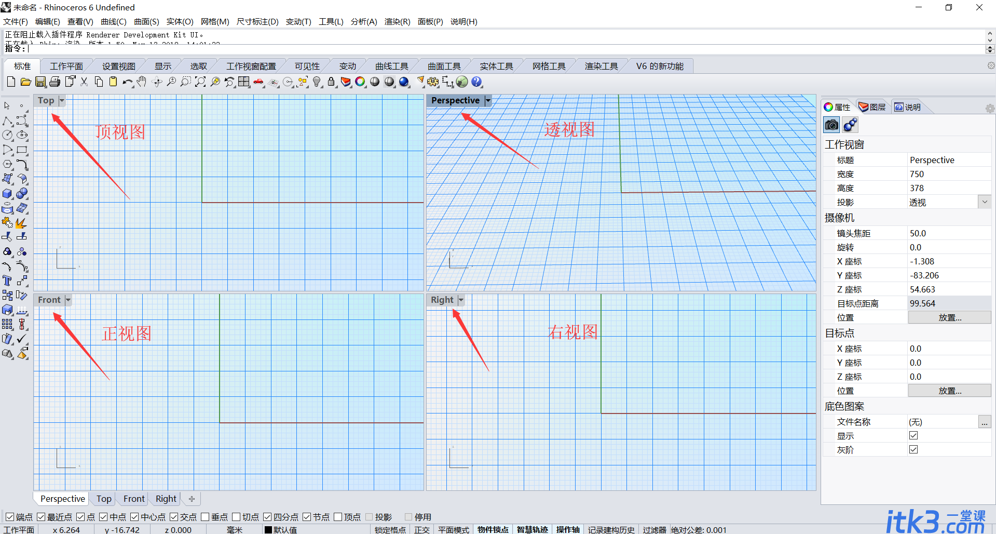Click the 目标点 位置 放置... button
The height and width of the screenshot is (534, 996).
(950, 391)
